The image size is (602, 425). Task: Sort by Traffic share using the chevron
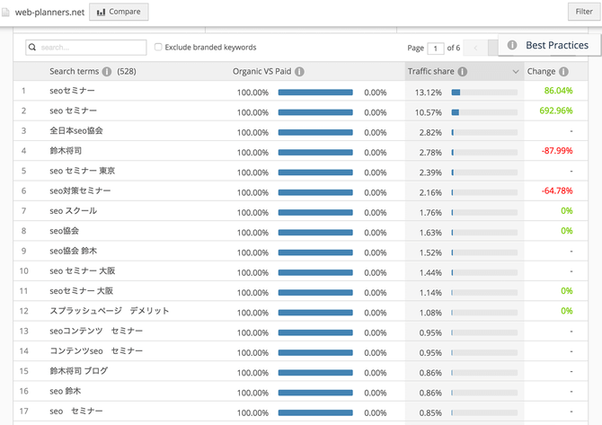(516, 72)
